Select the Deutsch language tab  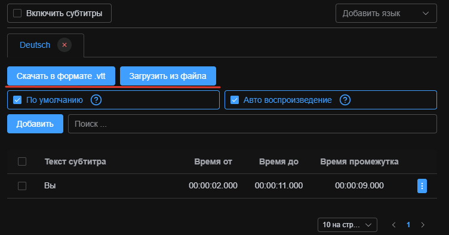[x=35, y=45]
